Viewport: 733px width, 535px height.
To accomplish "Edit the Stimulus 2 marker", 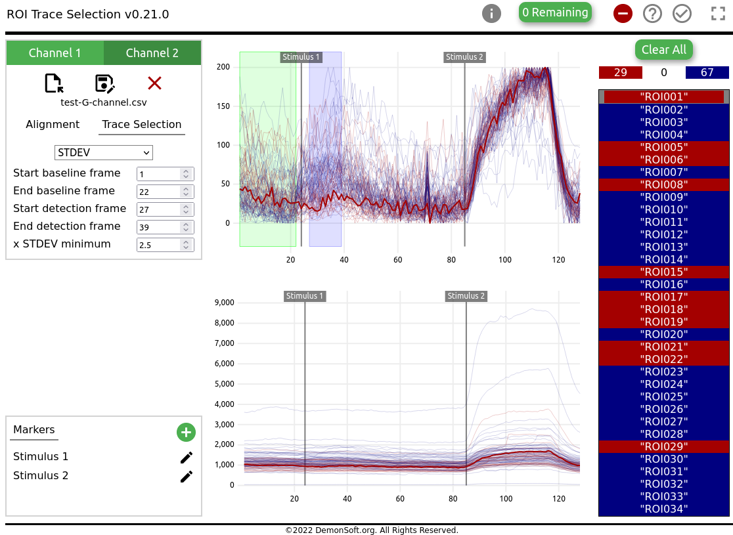I will point(186,476).
